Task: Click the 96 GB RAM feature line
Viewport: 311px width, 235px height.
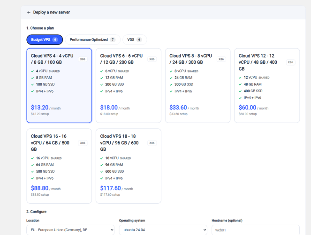Action: click(x=112, y=165)
